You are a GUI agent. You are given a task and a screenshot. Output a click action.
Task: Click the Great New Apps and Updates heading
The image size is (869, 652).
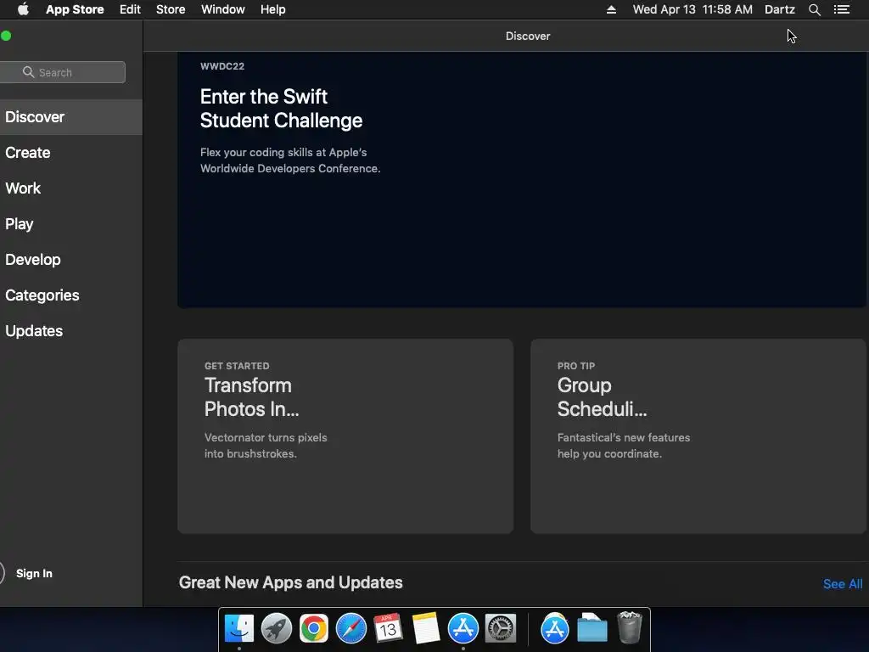291,582
